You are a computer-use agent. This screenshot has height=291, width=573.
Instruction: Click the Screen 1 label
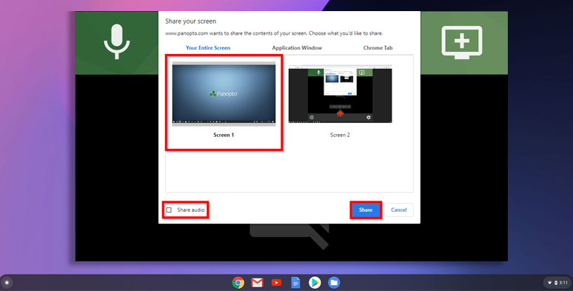coord(224,135)
